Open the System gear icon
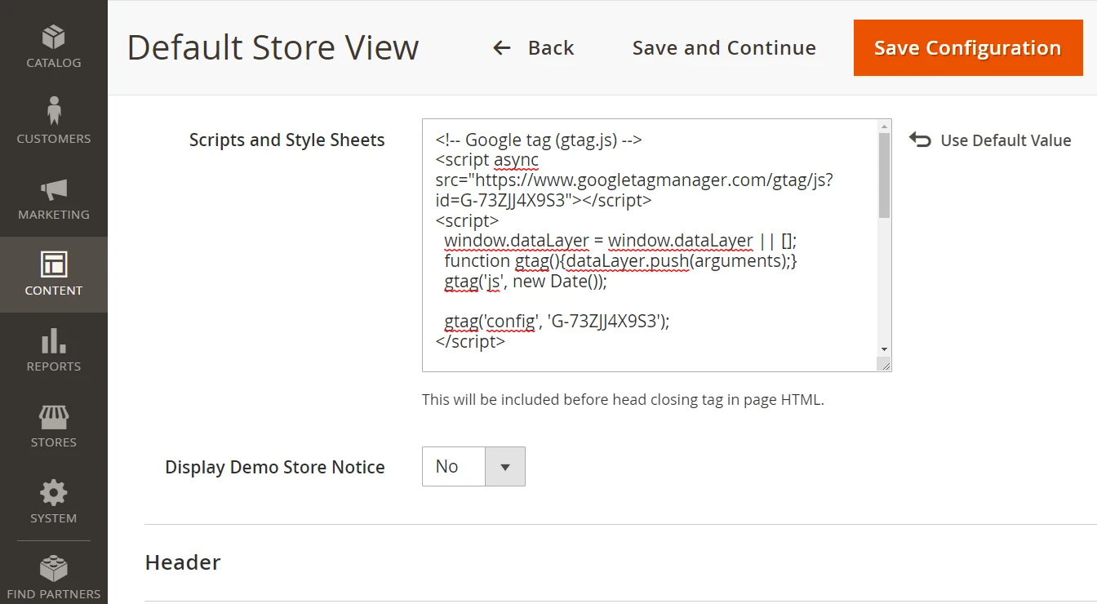 pos(54,493)
